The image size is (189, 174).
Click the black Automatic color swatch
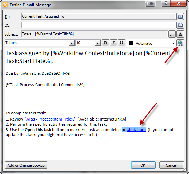[131, 43]
